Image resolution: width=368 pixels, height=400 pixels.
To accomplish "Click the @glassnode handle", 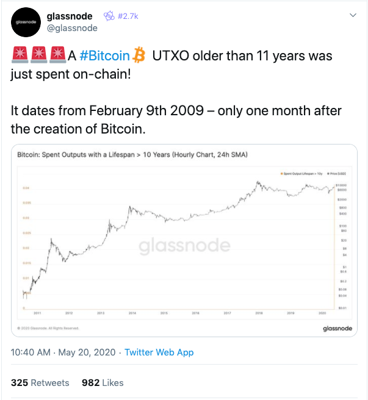I will (x=72, y=28).
